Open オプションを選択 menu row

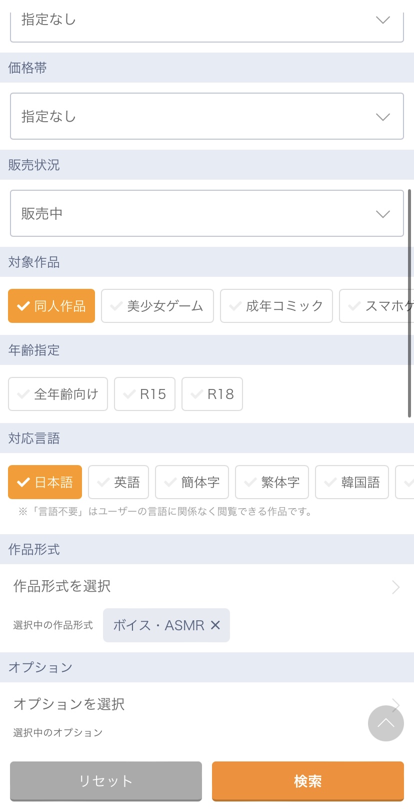[190, 704]
